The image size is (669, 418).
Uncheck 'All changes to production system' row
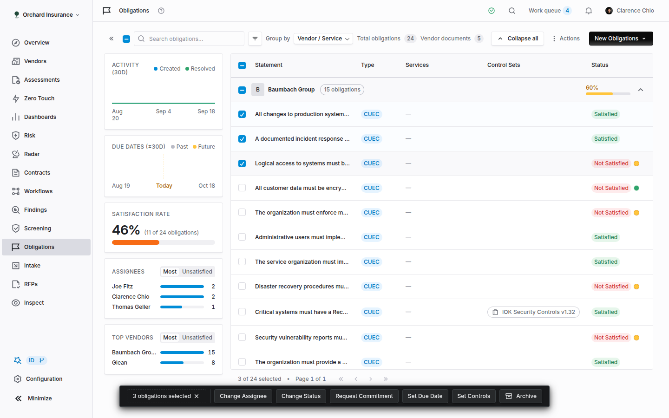pos(242,114)
